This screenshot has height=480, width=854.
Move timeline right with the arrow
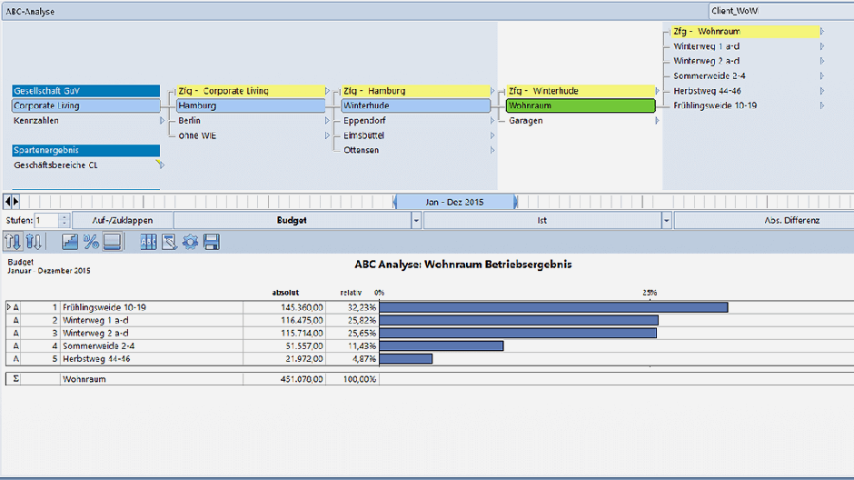pyautogui.click(x=15, y=202)
